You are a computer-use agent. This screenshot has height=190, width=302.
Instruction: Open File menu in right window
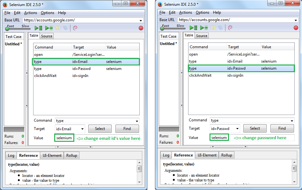(162, 12)
